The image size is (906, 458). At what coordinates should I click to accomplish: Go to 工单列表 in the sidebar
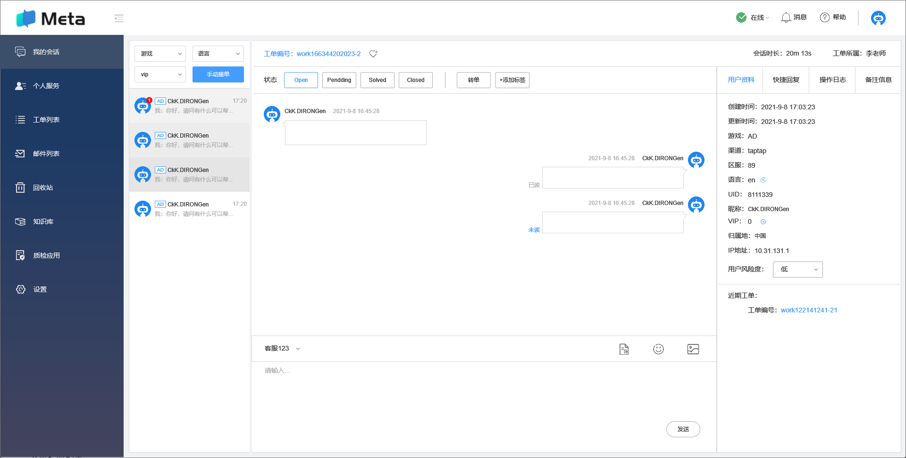[x=62, y=120]
